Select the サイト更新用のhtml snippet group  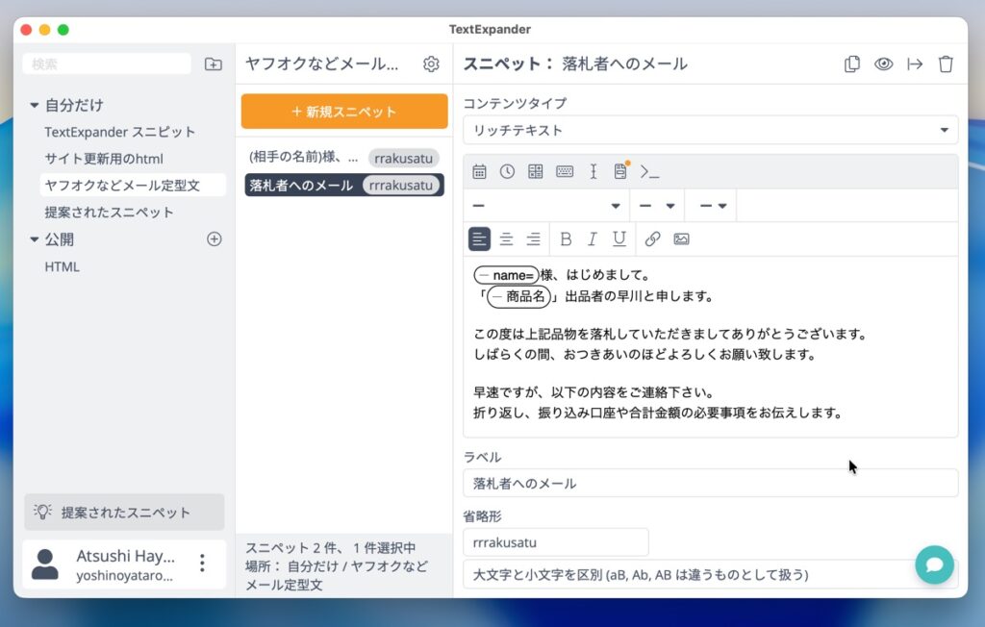point(104,159)
